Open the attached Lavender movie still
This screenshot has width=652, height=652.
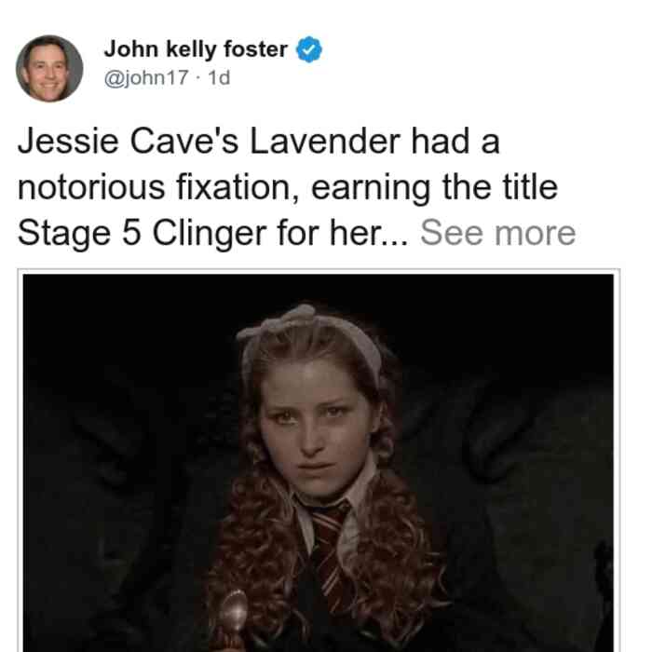click(319, 462)
